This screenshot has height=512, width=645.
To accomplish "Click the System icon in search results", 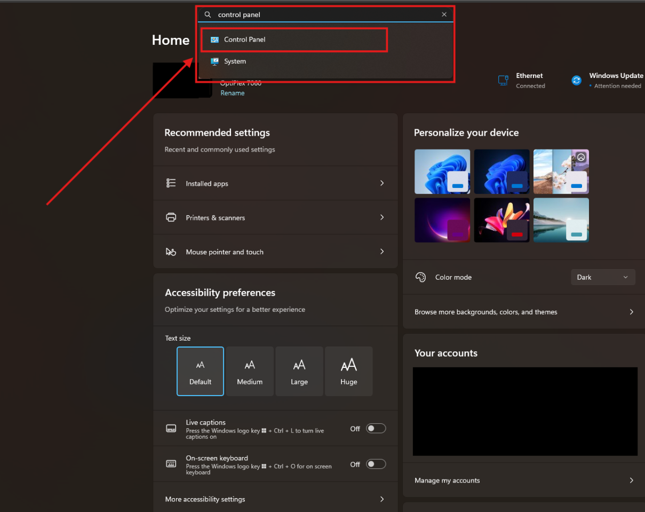I will [215, 61].
